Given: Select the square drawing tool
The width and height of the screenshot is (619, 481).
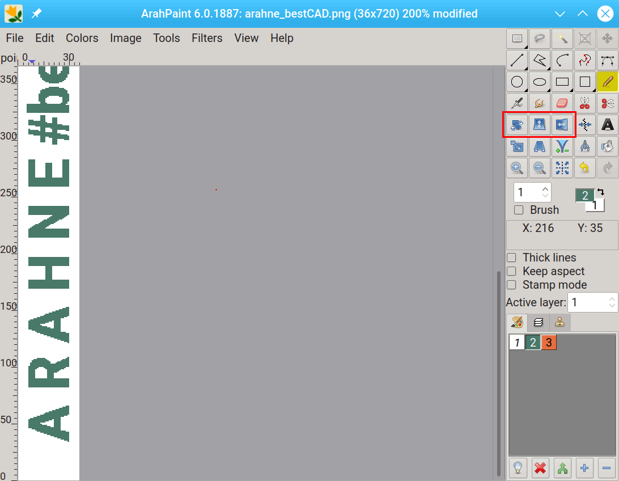Looking at the screenshot, I should (x=584, y=82).
